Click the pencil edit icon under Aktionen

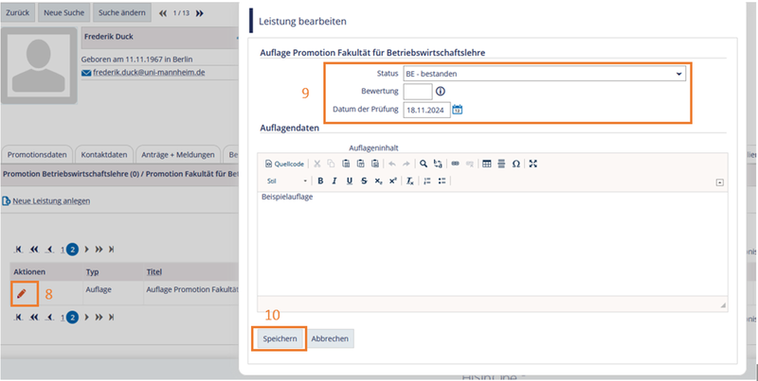coord(21,294)
